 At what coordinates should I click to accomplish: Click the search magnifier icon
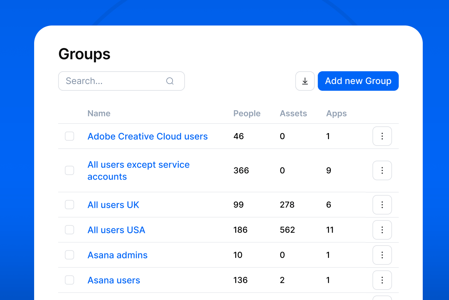tap(170, 81)
